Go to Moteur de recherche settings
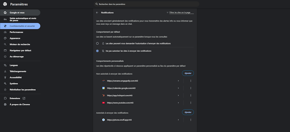290x132 pixels. pos(20,44)
